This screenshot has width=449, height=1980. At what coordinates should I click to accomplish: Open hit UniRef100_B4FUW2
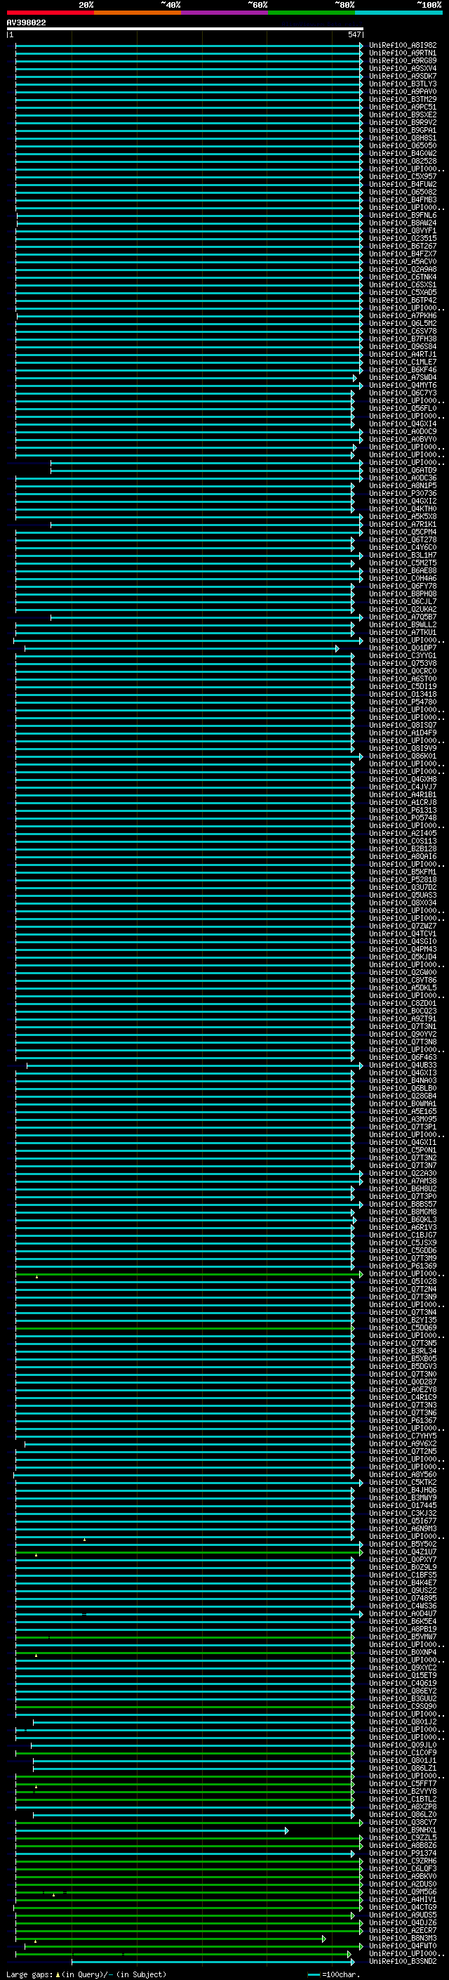[403, 185]
